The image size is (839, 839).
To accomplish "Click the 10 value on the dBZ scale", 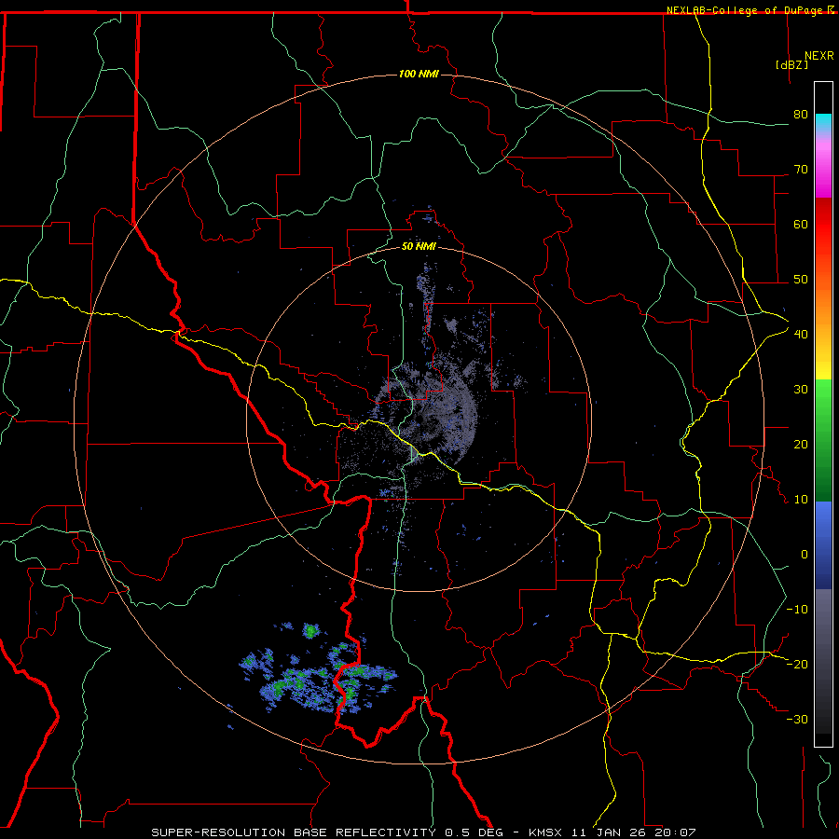I will [801, 500].
